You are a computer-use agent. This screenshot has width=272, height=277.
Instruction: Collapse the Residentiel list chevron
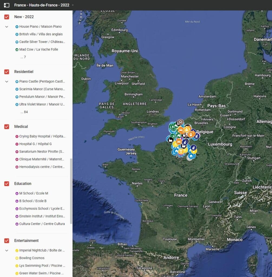[6, 82]
